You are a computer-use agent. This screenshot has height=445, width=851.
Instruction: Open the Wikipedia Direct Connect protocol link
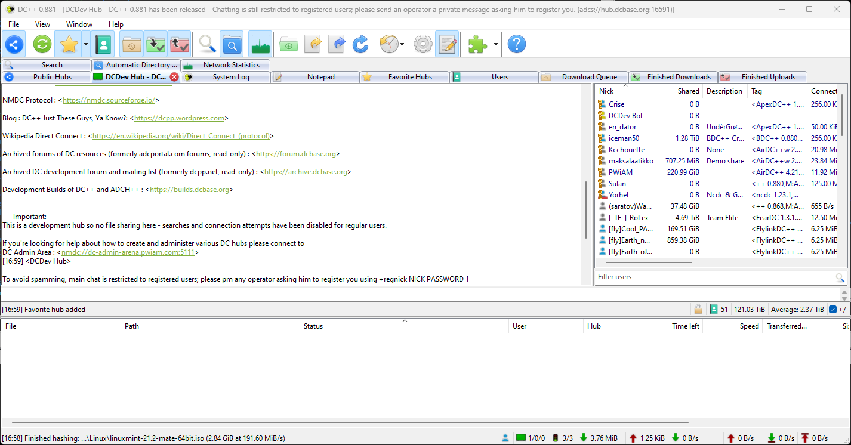click(181, 136)
